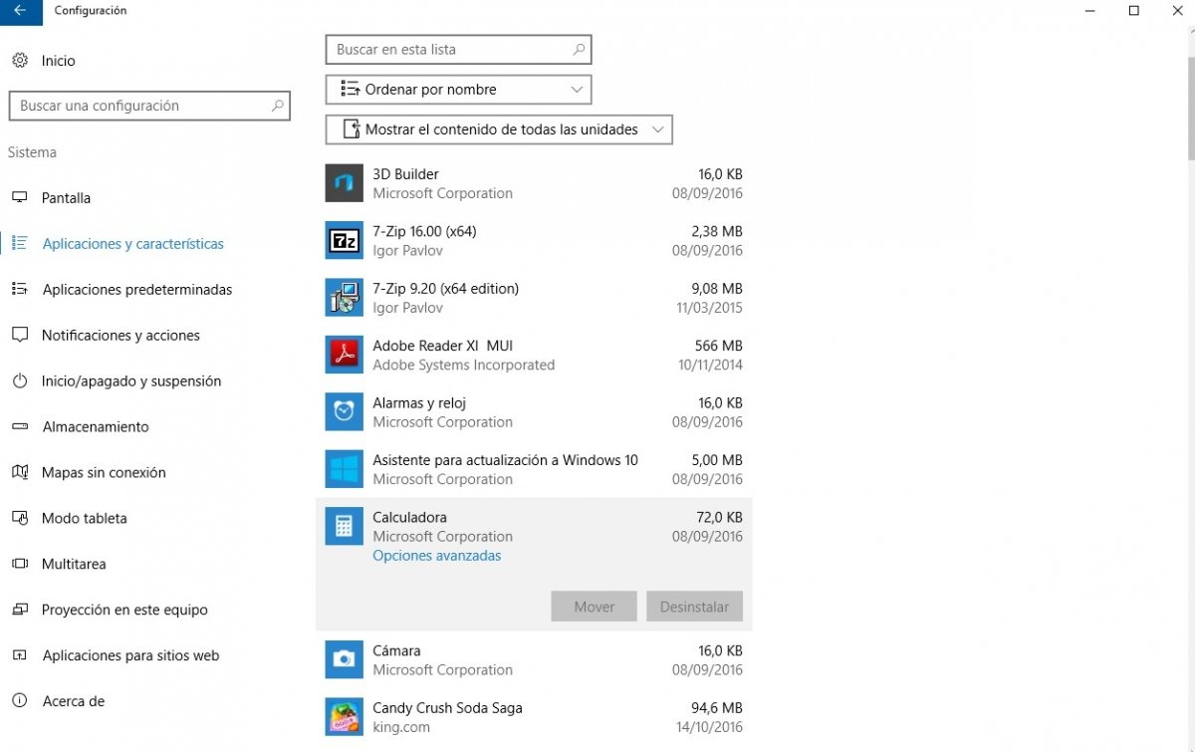
Task: Click the Aplicaciones predeterminadas list icon
Action: (x=20, y=290)
